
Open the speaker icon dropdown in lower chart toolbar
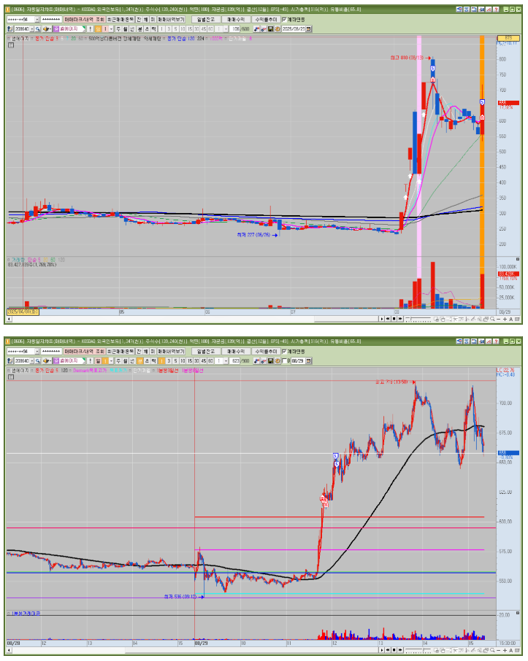coord(50,361)
